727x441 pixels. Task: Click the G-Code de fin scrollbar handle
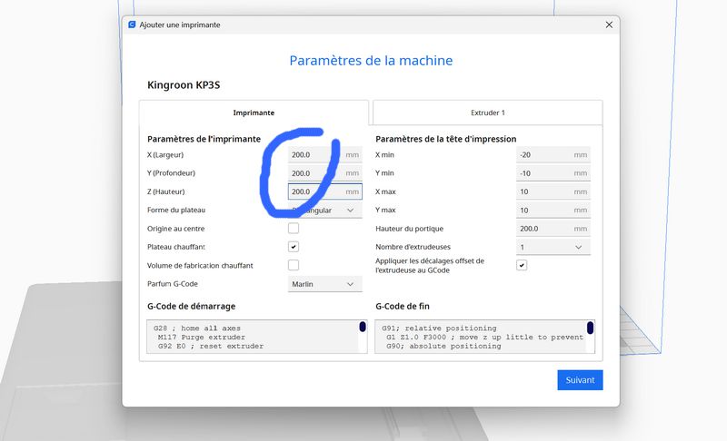[590, 328]
